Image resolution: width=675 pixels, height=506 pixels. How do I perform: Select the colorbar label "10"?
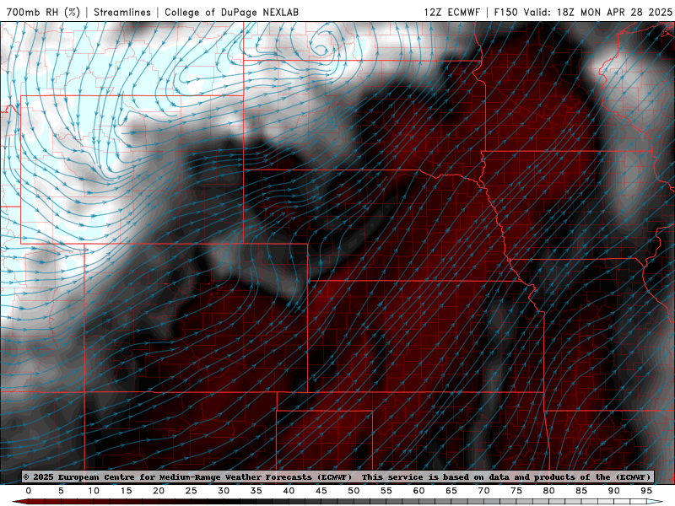94,491
